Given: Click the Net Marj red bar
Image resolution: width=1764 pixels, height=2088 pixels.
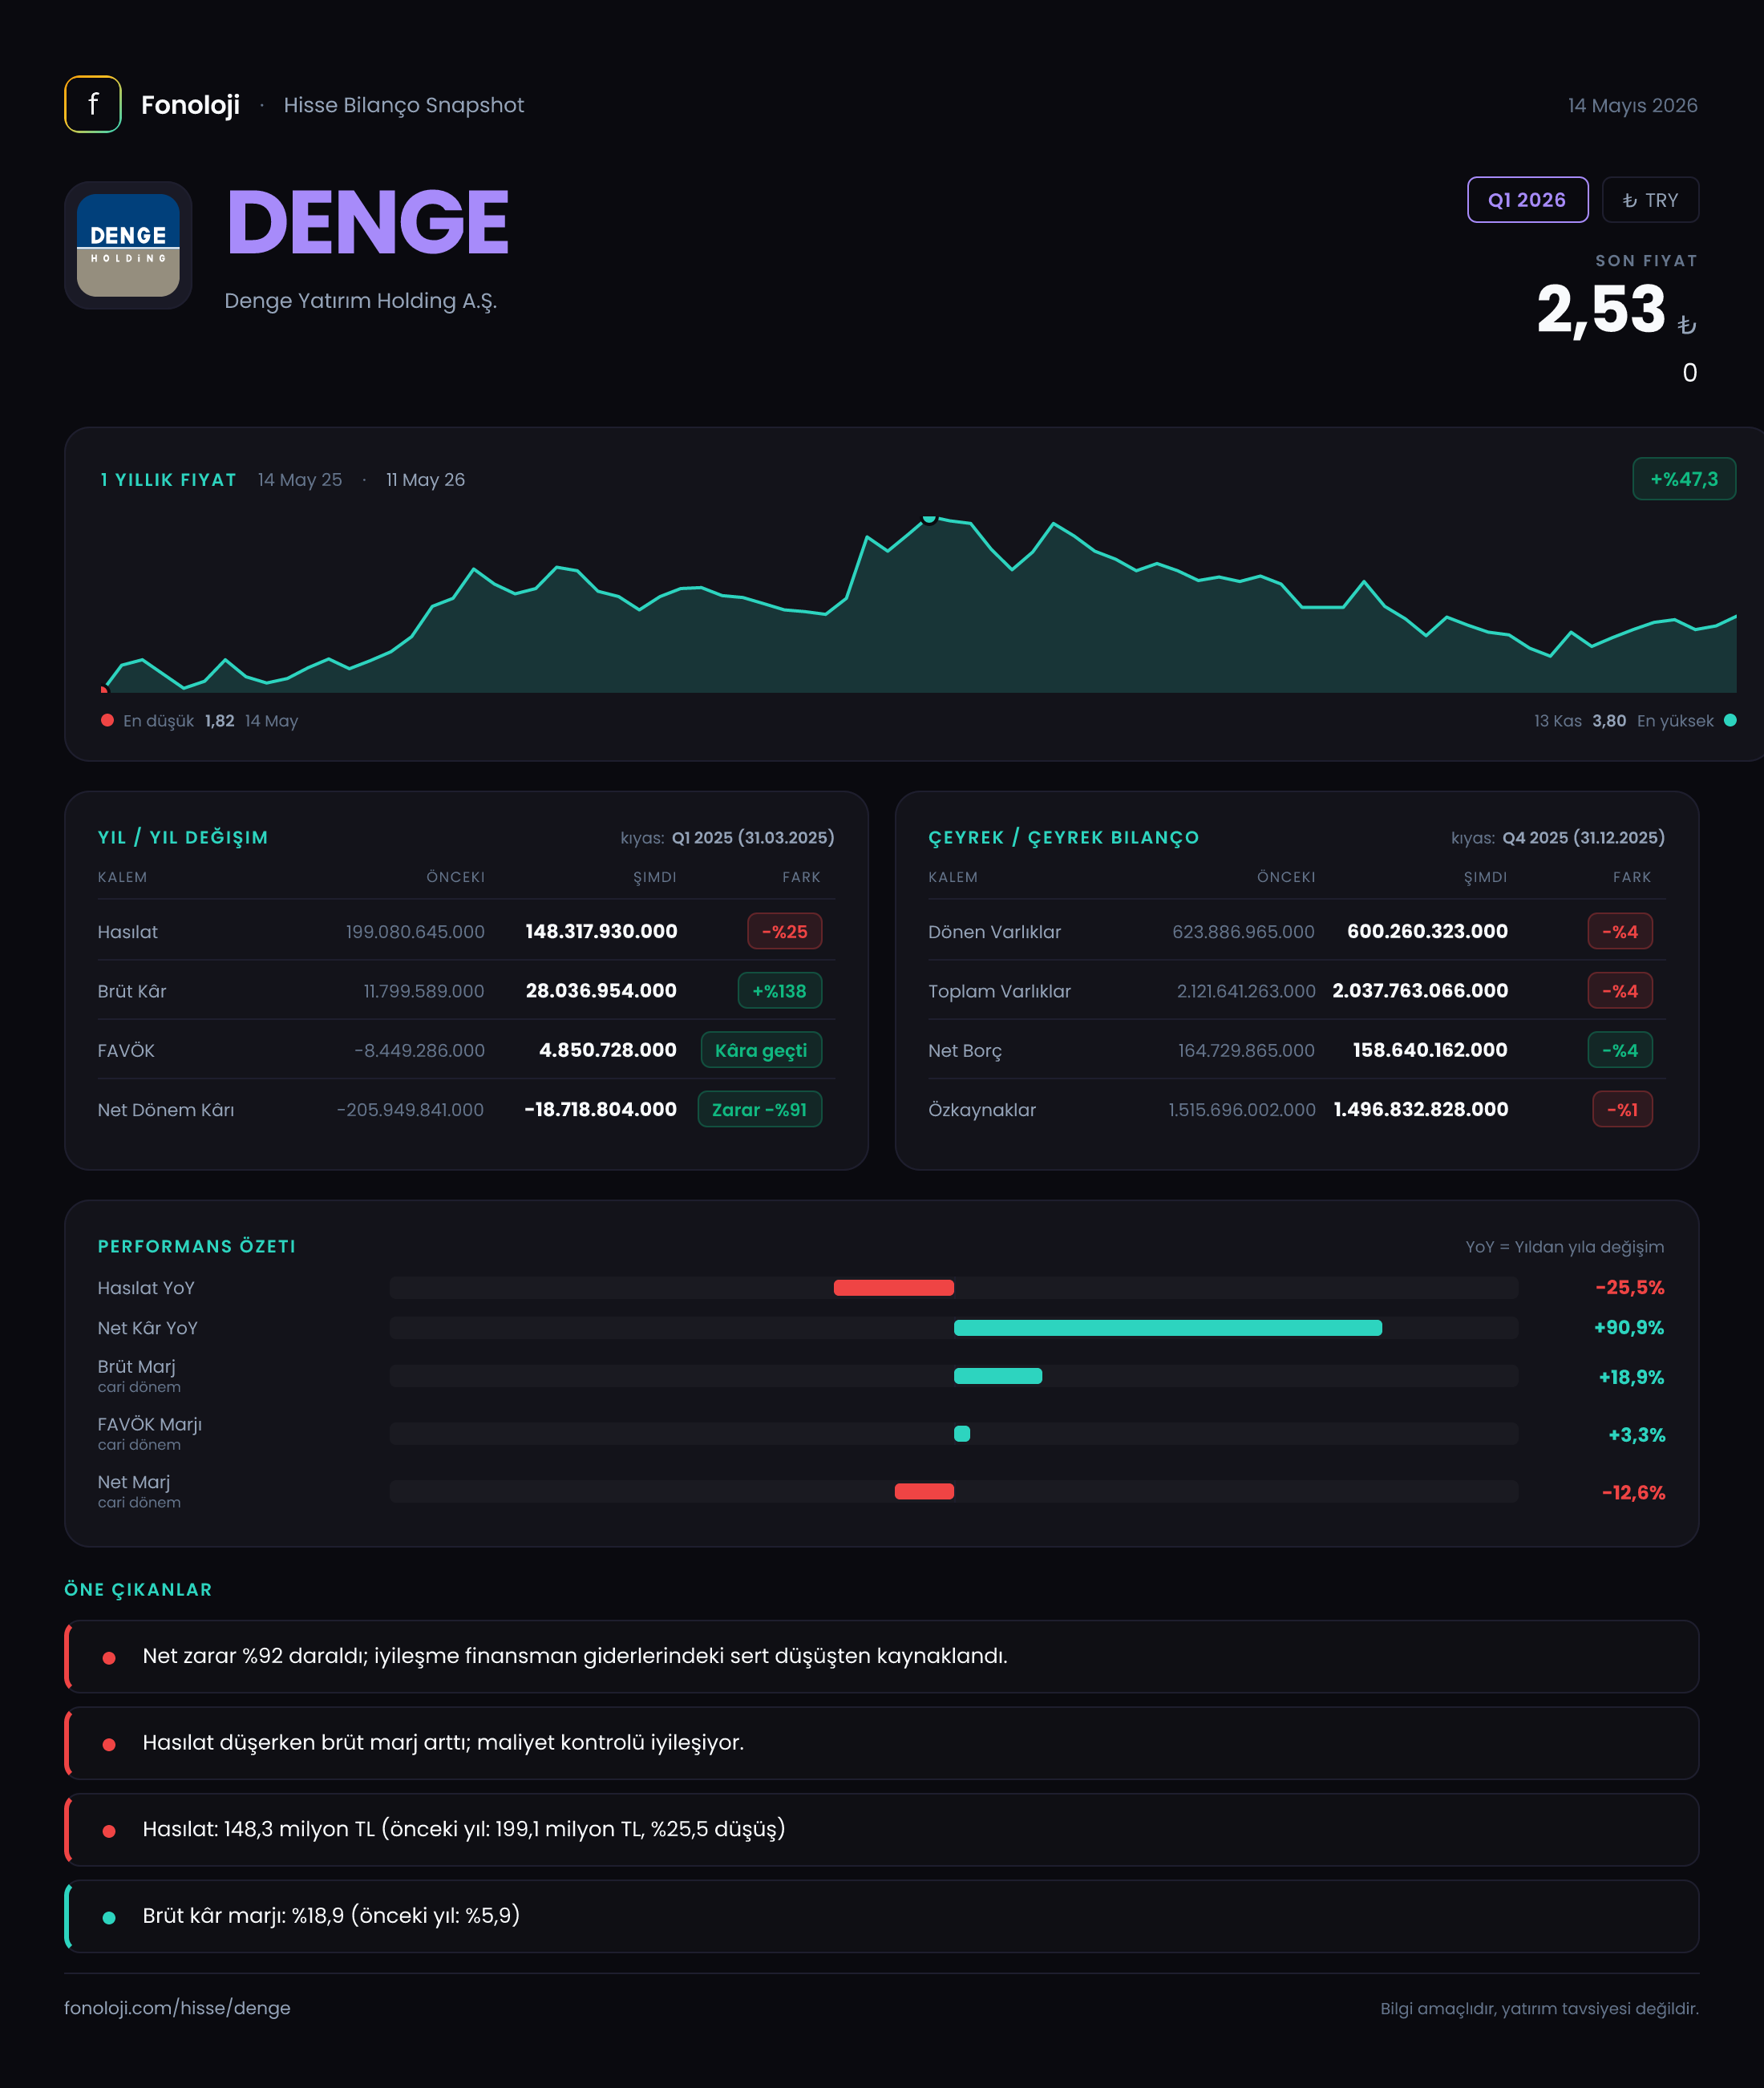Looking at the screenshot, I should tap(924, 1491).
